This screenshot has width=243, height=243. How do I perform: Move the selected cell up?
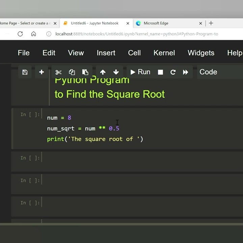103,72
